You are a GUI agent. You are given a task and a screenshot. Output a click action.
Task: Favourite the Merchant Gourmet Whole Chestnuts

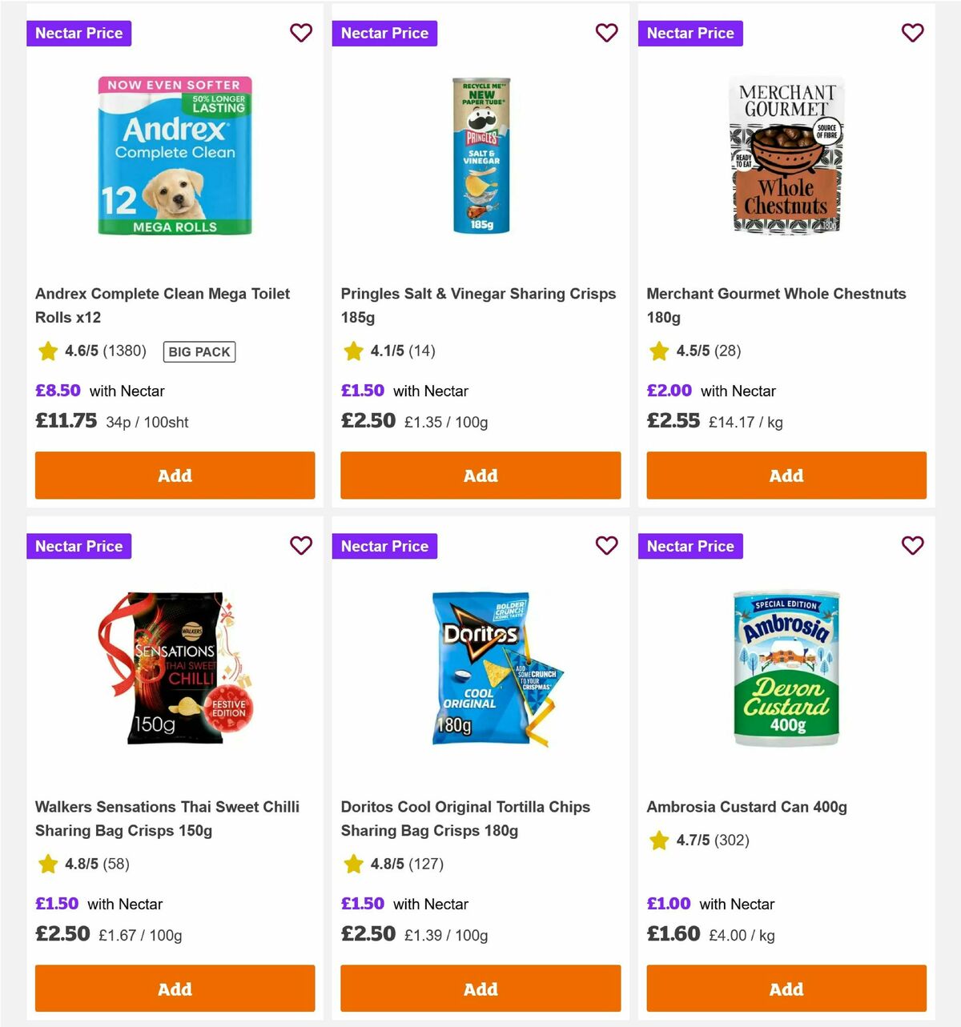tap(912, 33)
